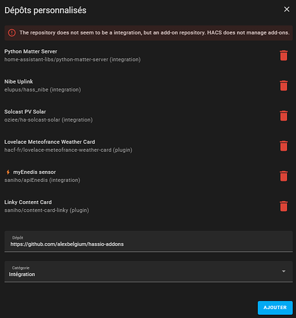296x318 pixels.
Task: Delete the Solcast PV Solar repository
Action: coord(283,116)
